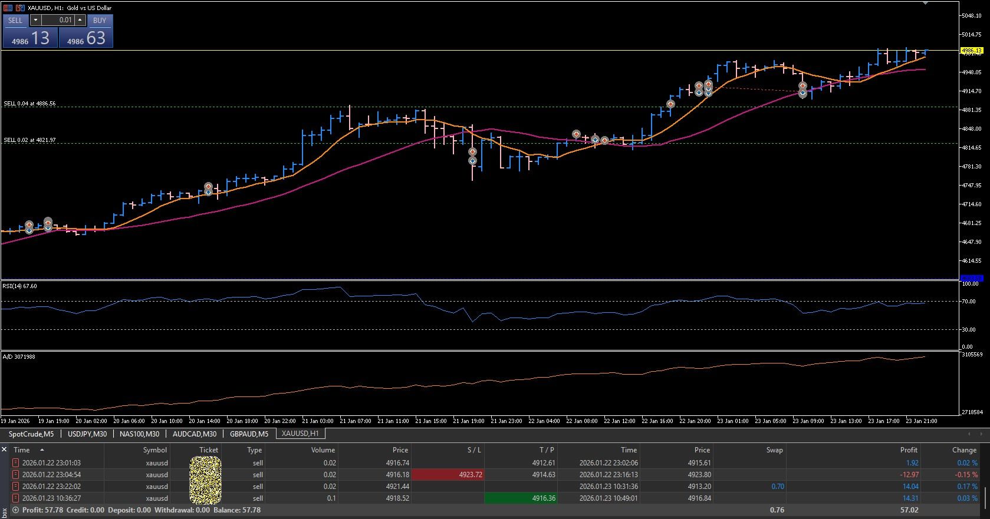Click the summary icon beside Profit: 57.78
Screen dimensions: 990x519
point(15,510)
